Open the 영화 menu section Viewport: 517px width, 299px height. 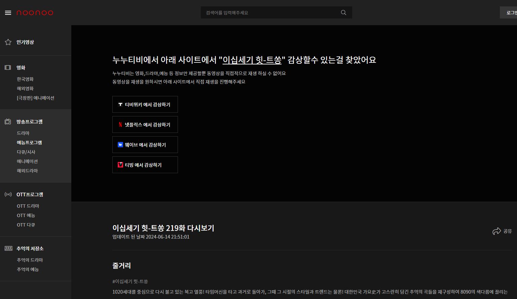pos(21,67)
